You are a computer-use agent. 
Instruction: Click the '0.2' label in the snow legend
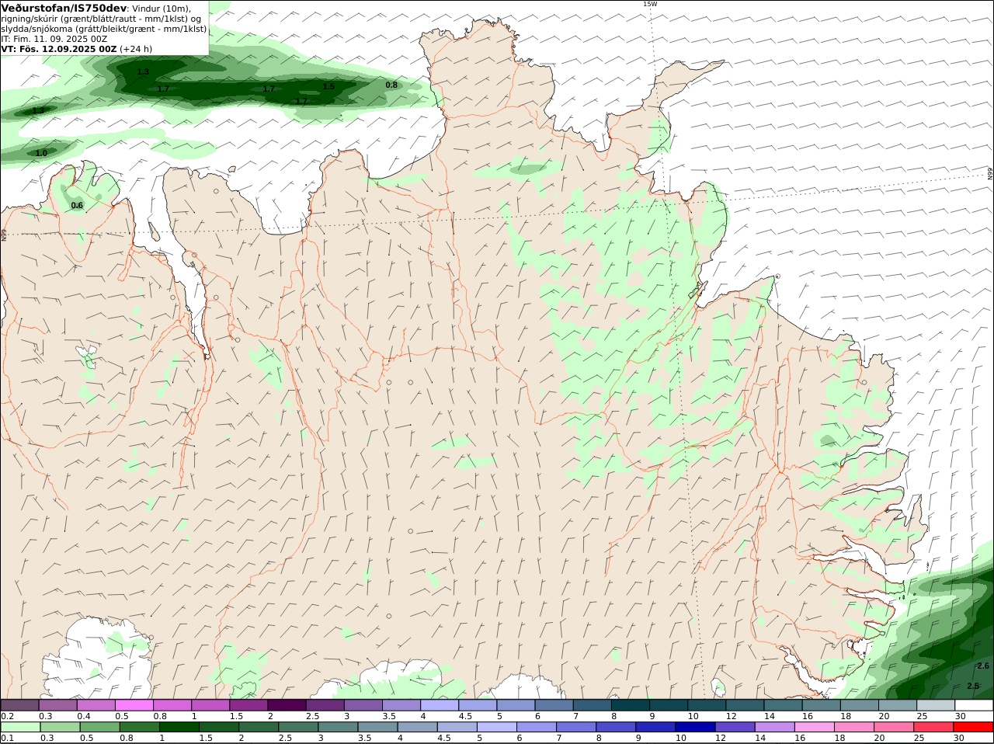(8, 716)
